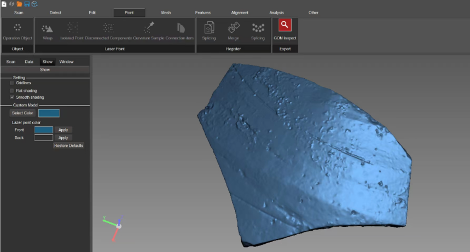Click the 'Lazer point color' label
The width and height of the screenshot is (470, 252).
pyautogui.click(x=26, y=122)
